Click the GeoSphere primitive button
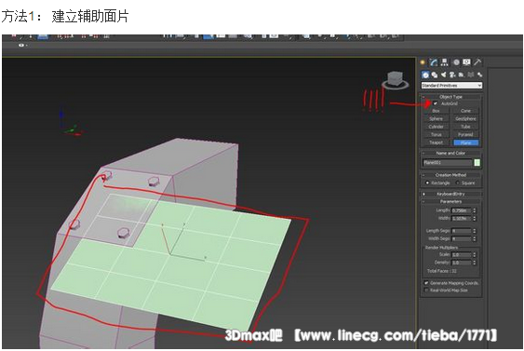524x351 pixels. click(465, 118)
